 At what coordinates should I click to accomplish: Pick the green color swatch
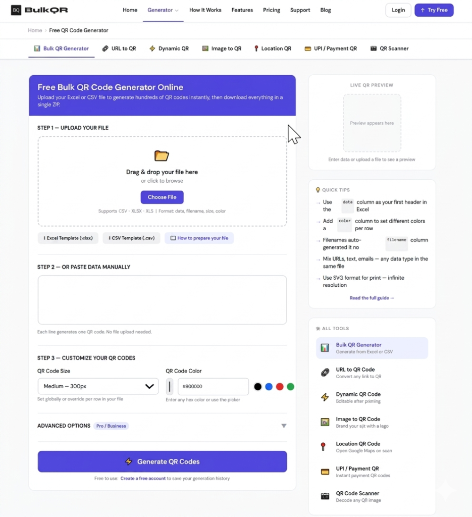tap(290, 386)
